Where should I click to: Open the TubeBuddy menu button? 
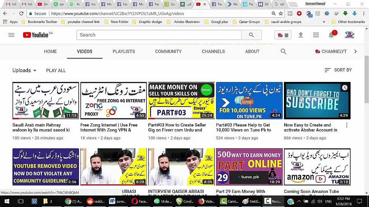pos(283,35)
